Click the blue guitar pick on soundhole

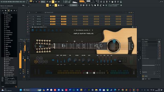114,41
